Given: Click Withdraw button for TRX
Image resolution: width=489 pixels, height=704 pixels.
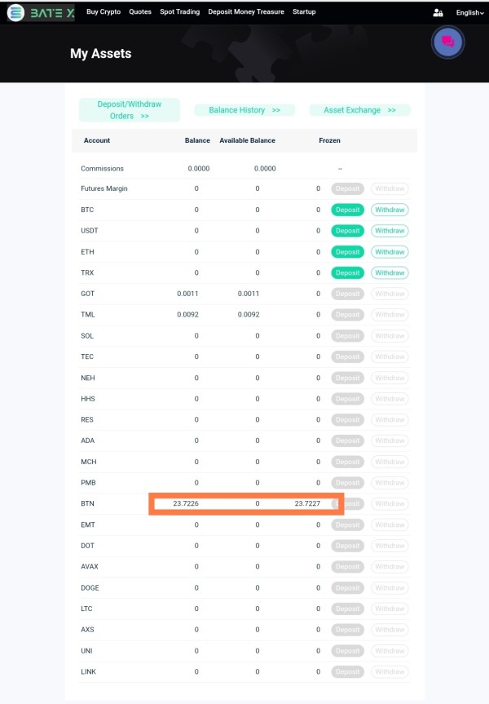Looking at the screenshot, I should point(390,272).
